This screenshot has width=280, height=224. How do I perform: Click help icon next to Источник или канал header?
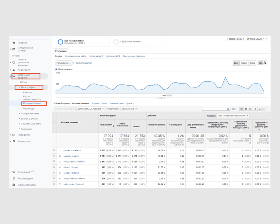80,122
